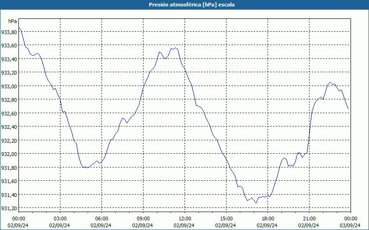Click the 06:00 time label
The width and height of the screenshot is (369, 230).
point(101,219)
